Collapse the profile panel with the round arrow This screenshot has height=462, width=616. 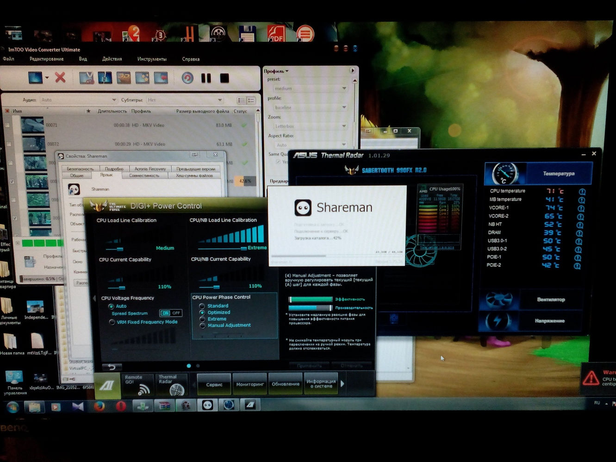click(x=352, y=70)
